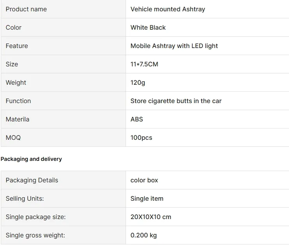Select the '0.200 kg' gross weight value
Viewport: 289px width, 246px height.
coord(144,235)
